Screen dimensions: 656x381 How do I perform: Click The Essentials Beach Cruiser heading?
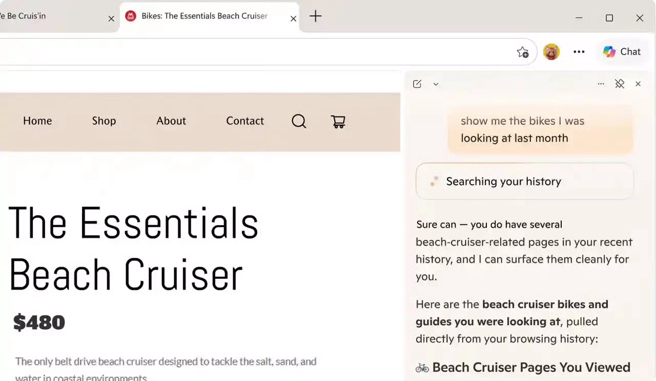pyautogui.click(x=133, y=249)
